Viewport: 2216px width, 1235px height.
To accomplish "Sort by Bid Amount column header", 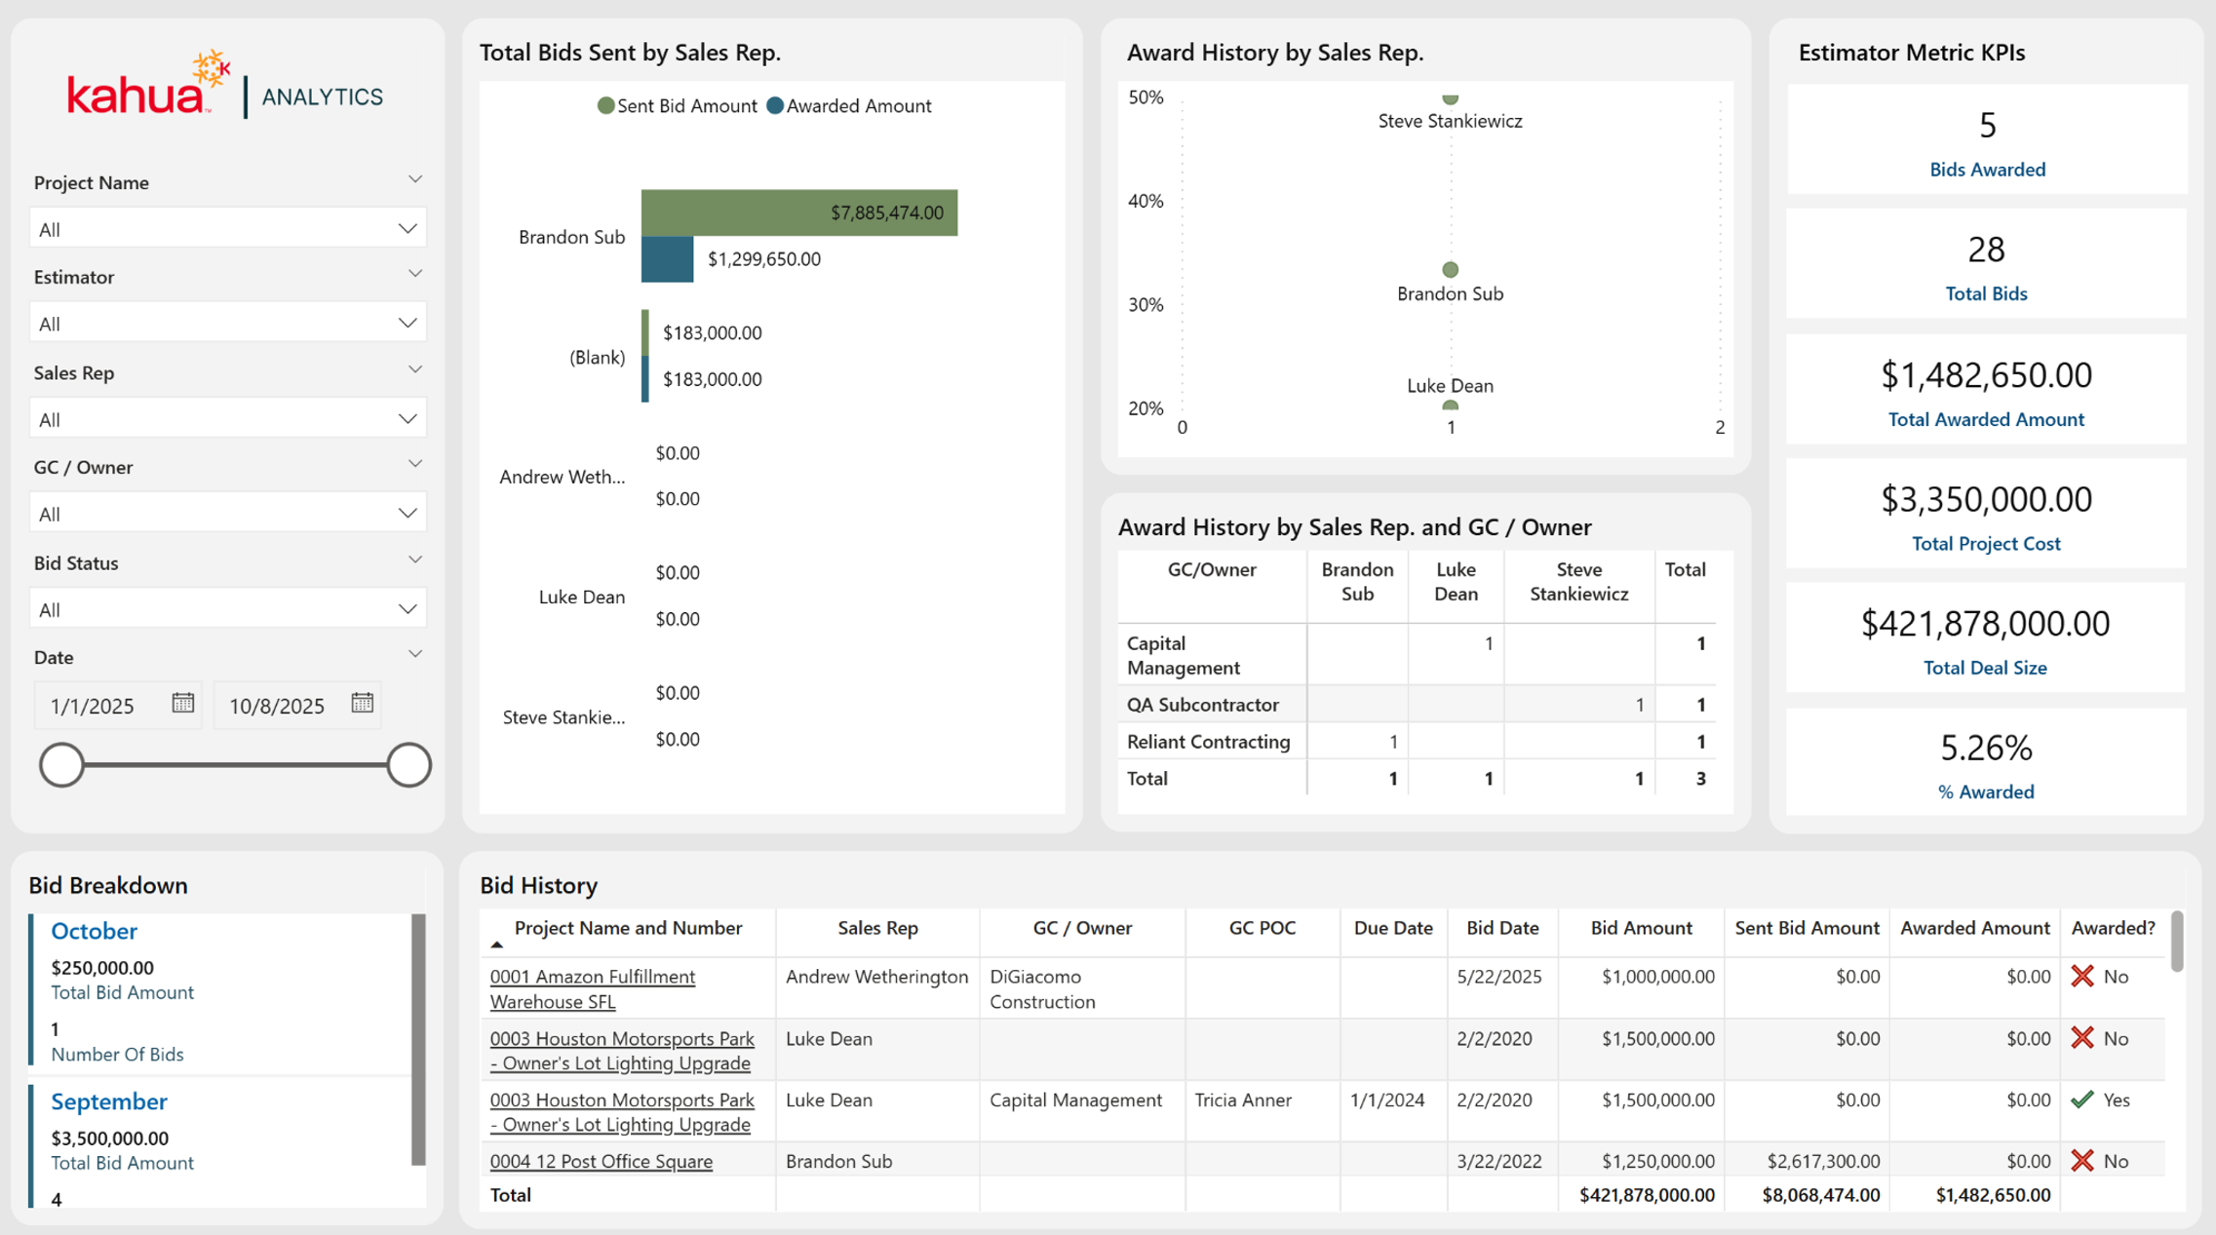I will pos(1641,928).
